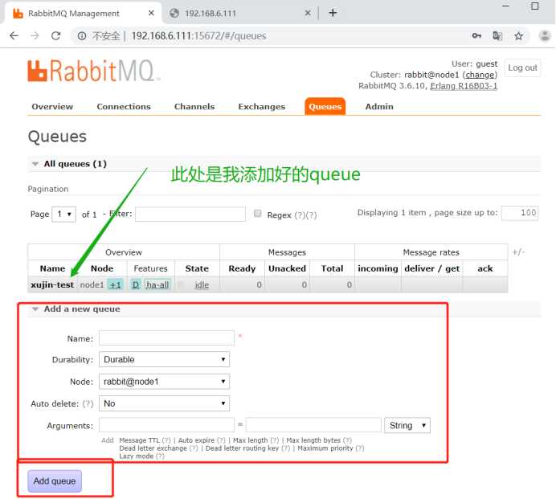Sort by deliver / get column
This screenshot has width=556, height=499.
432,268
